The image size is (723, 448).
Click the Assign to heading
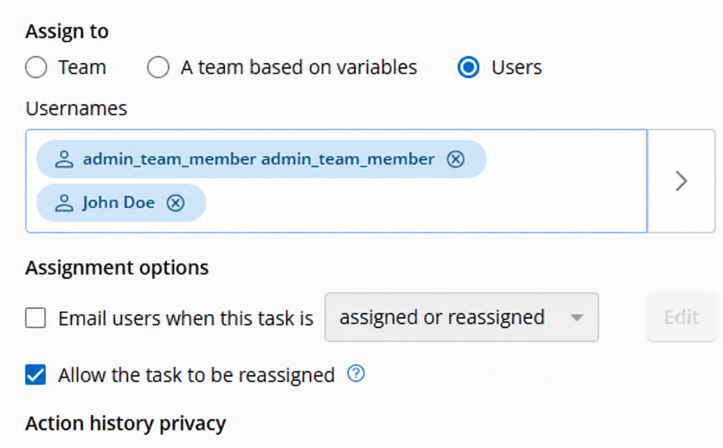(x=67, y=31)
